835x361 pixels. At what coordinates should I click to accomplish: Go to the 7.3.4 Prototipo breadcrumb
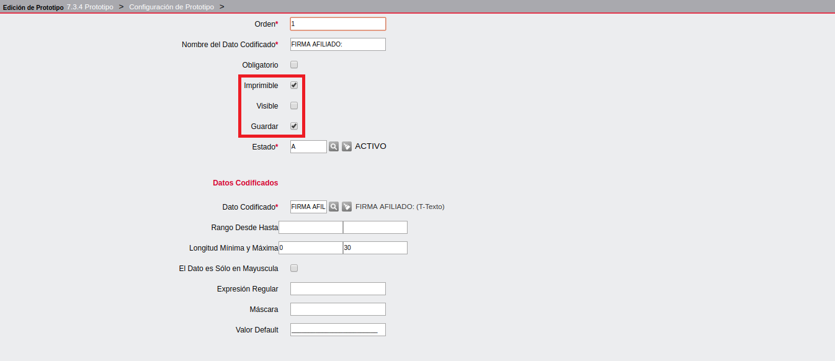90,7
